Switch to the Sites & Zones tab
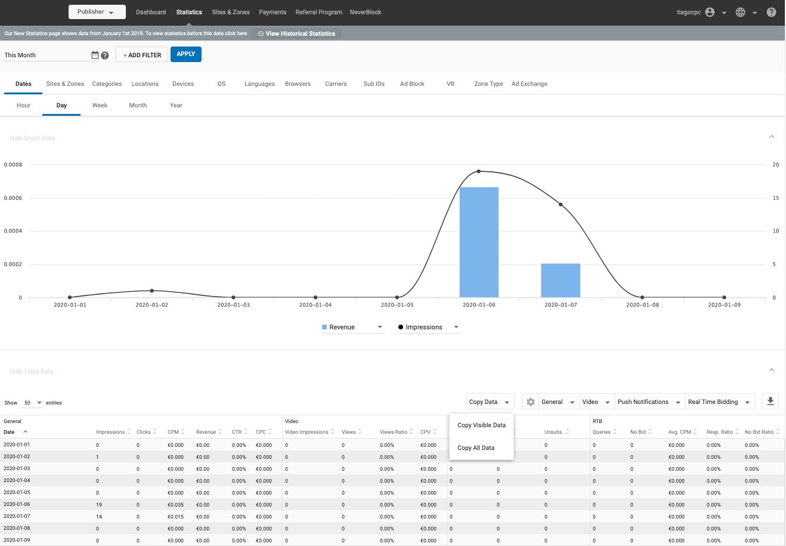The width and height of the screenshot is (786, 546). tap(65, 84)
